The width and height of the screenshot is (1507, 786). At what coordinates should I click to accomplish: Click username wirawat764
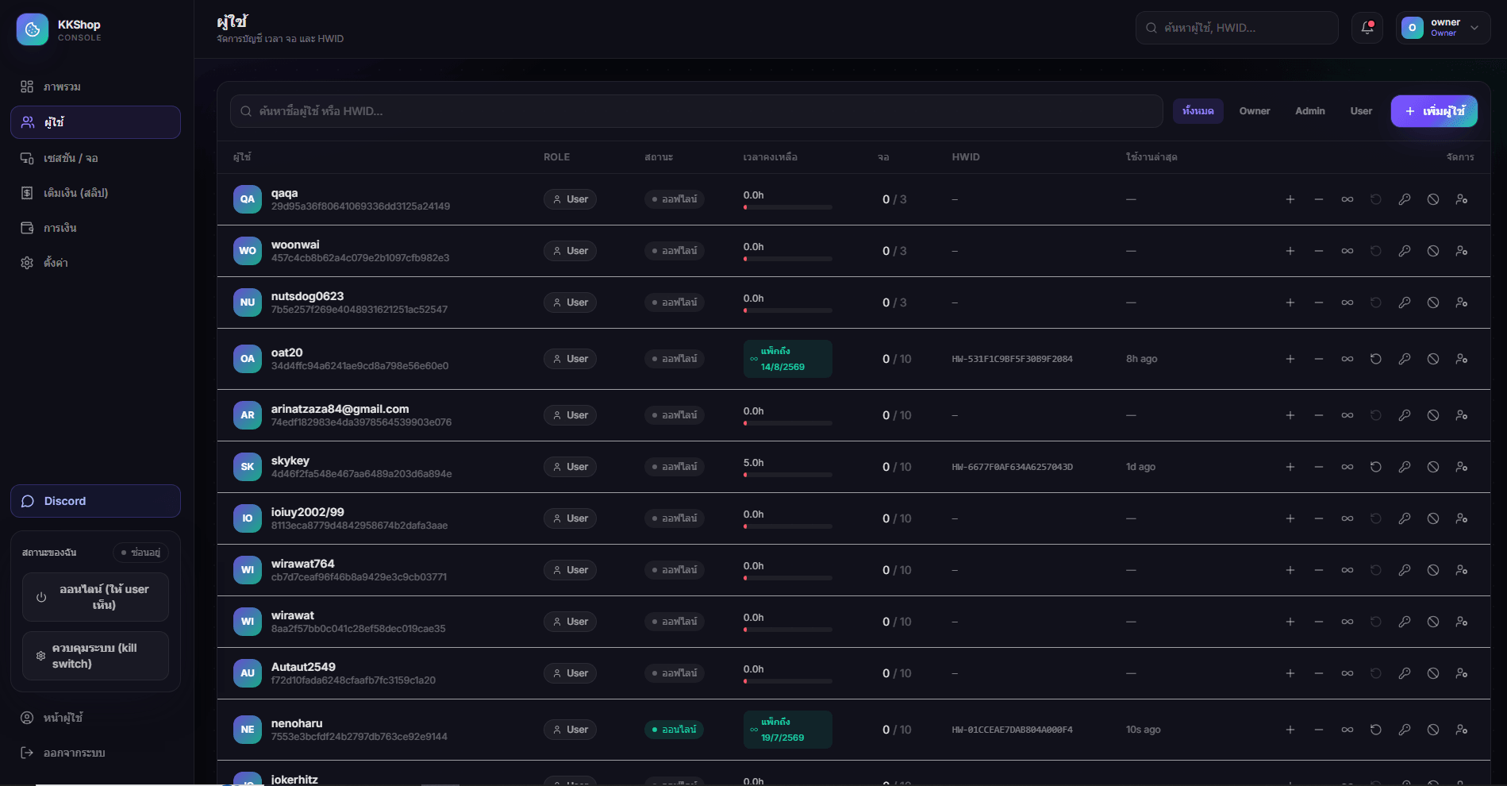tap(302, 564)
